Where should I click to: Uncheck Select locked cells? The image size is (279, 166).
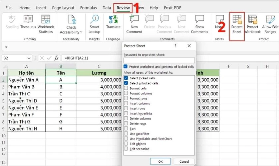[x=126, y=78]
